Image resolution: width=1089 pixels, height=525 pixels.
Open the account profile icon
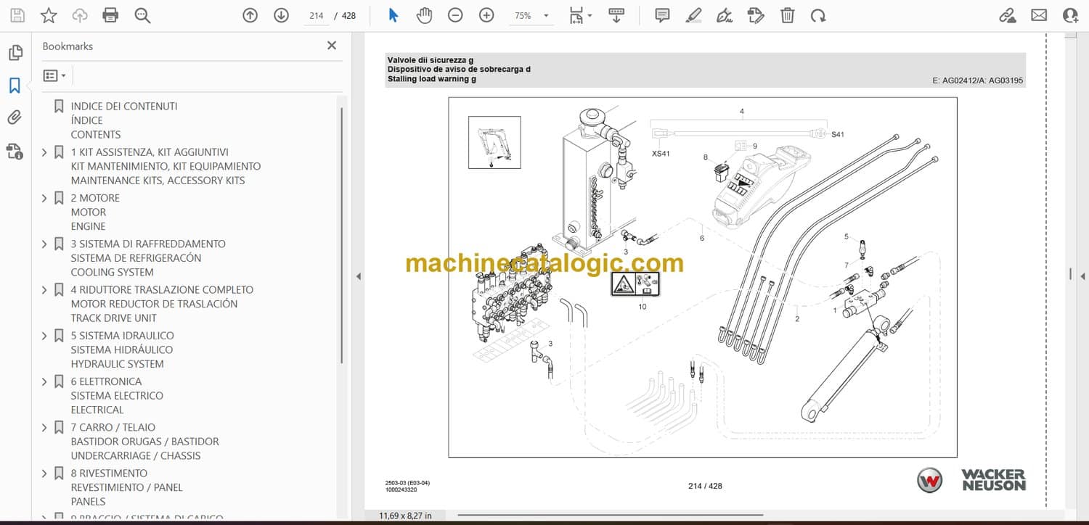tap(1070, 15)
